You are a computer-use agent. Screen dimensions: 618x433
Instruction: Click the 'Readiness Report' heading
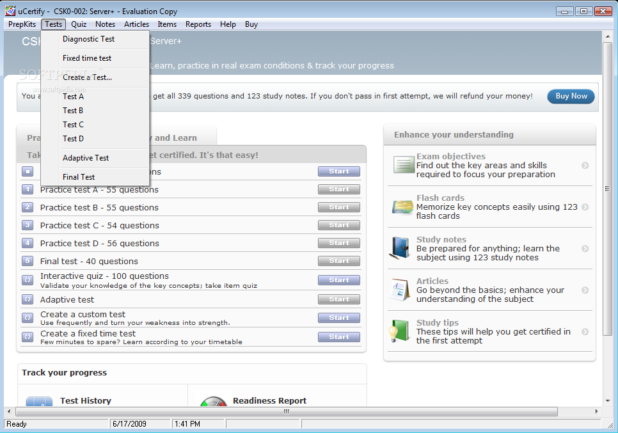269,400
